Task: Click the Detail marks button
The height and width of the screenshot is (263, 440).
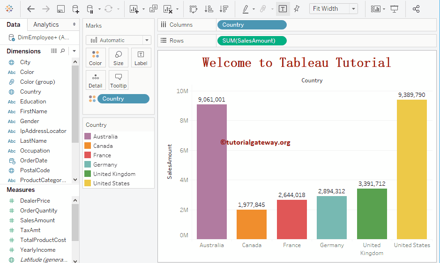Action: (96, 80)
